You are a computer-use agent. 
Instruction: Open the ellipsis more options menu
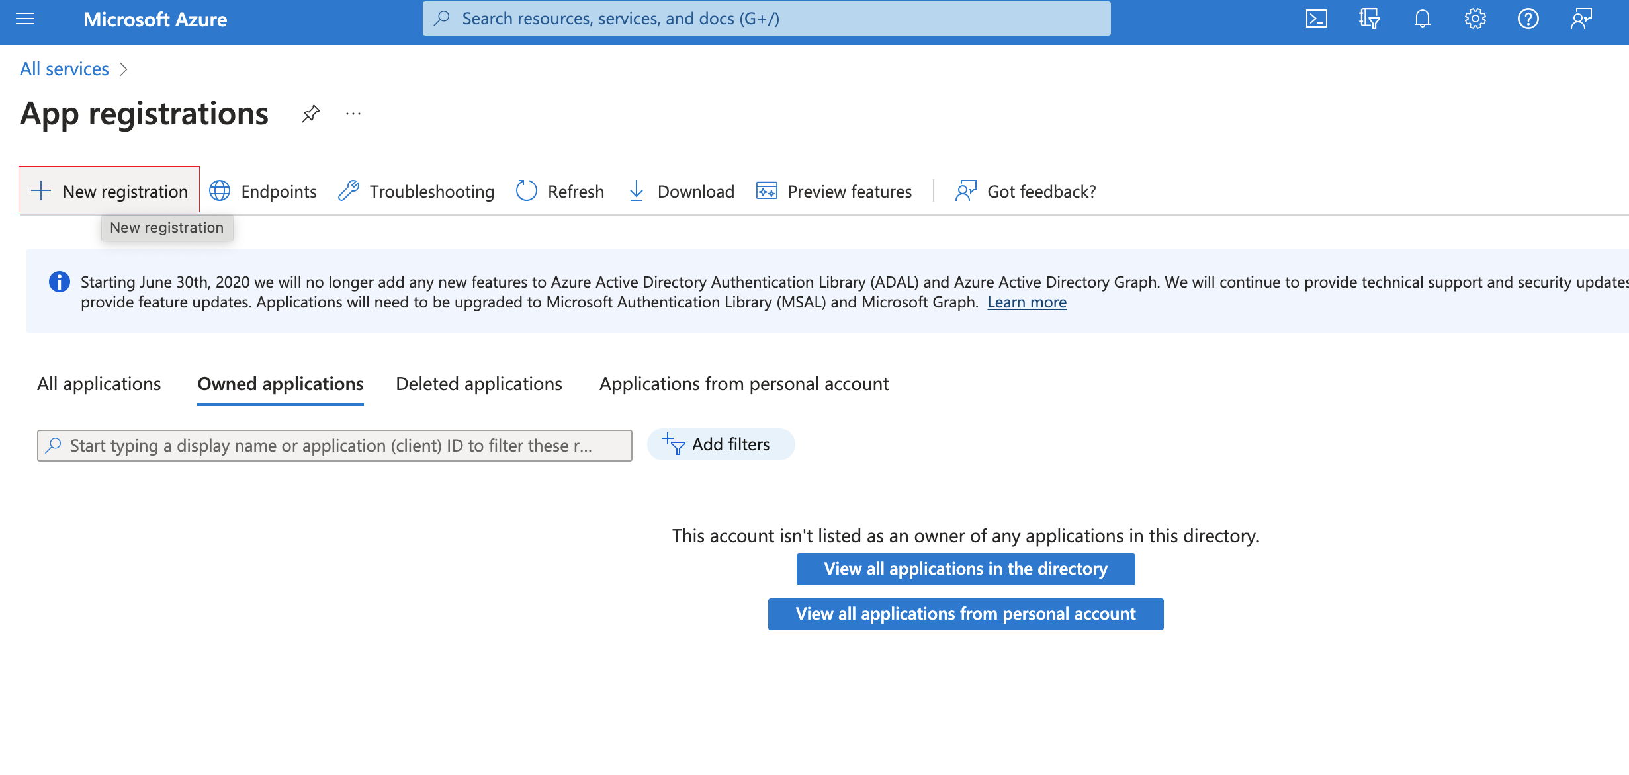353,114
